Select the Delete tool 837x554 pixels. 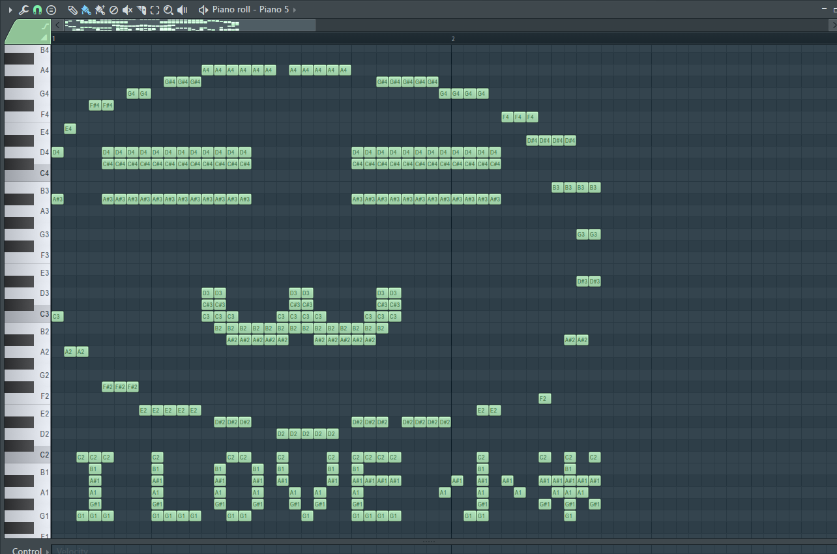click(113, 10)
